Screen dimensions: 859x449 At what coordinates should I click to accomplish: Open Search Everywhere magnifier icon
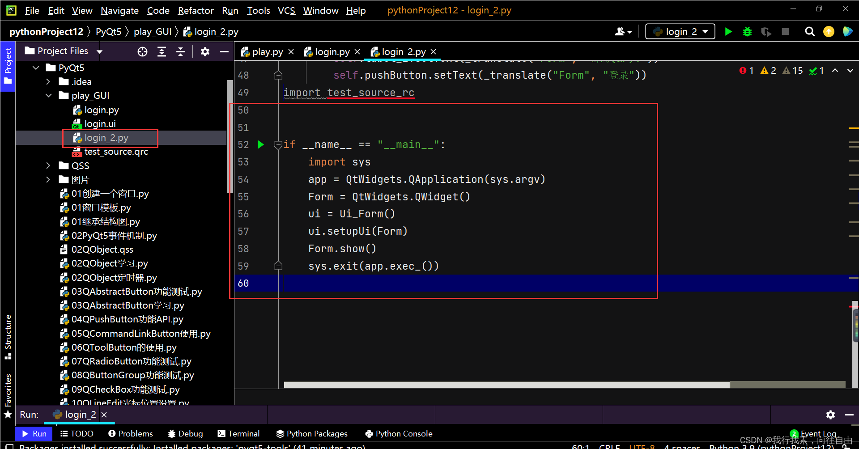tap(810, 31)
